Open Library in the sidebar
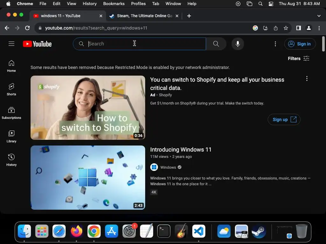The height and width of the screenshot is (244, 326). pos(11,137)
